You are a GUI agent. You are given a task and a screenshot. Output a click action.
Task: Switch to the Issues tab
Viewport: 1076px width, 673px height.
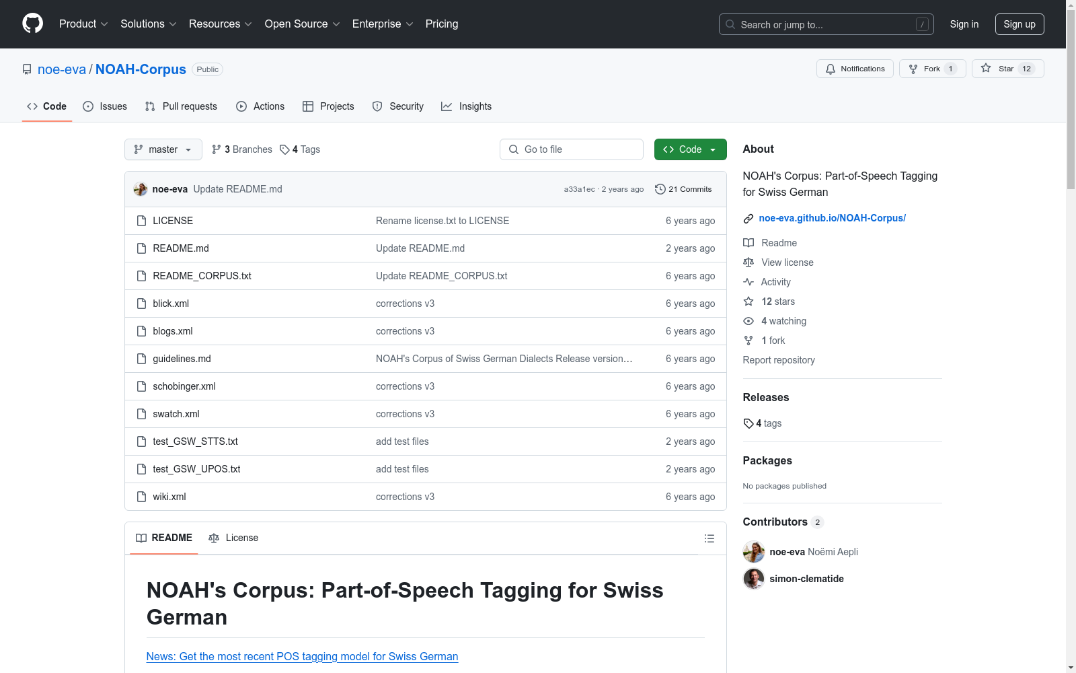[105, 106]
